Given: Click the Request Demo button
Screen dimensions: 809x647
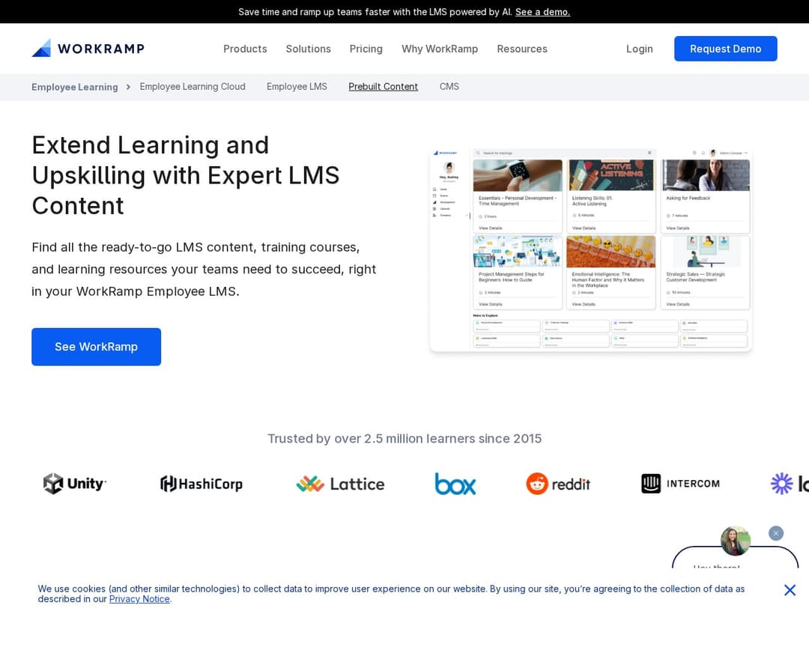Looking at the screenshot, I should [x=725, y=49].
